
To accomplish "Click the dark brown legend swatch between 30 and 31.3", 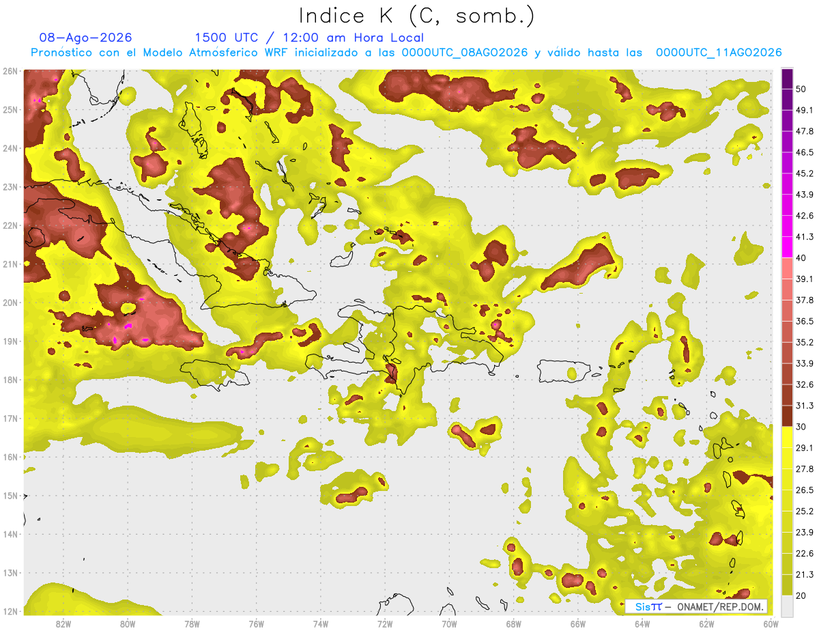I will coord(787,416).
